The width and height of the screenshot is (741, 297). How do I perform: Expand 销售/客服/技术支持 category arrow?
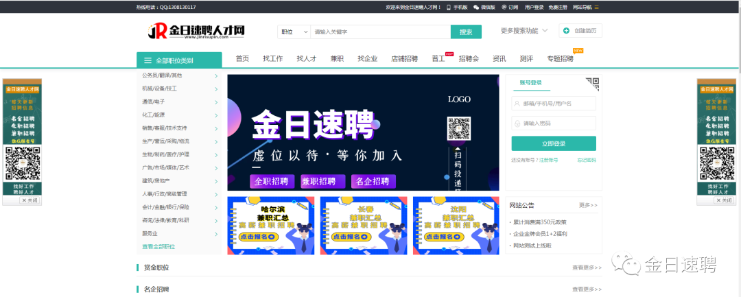click(216, 128)
